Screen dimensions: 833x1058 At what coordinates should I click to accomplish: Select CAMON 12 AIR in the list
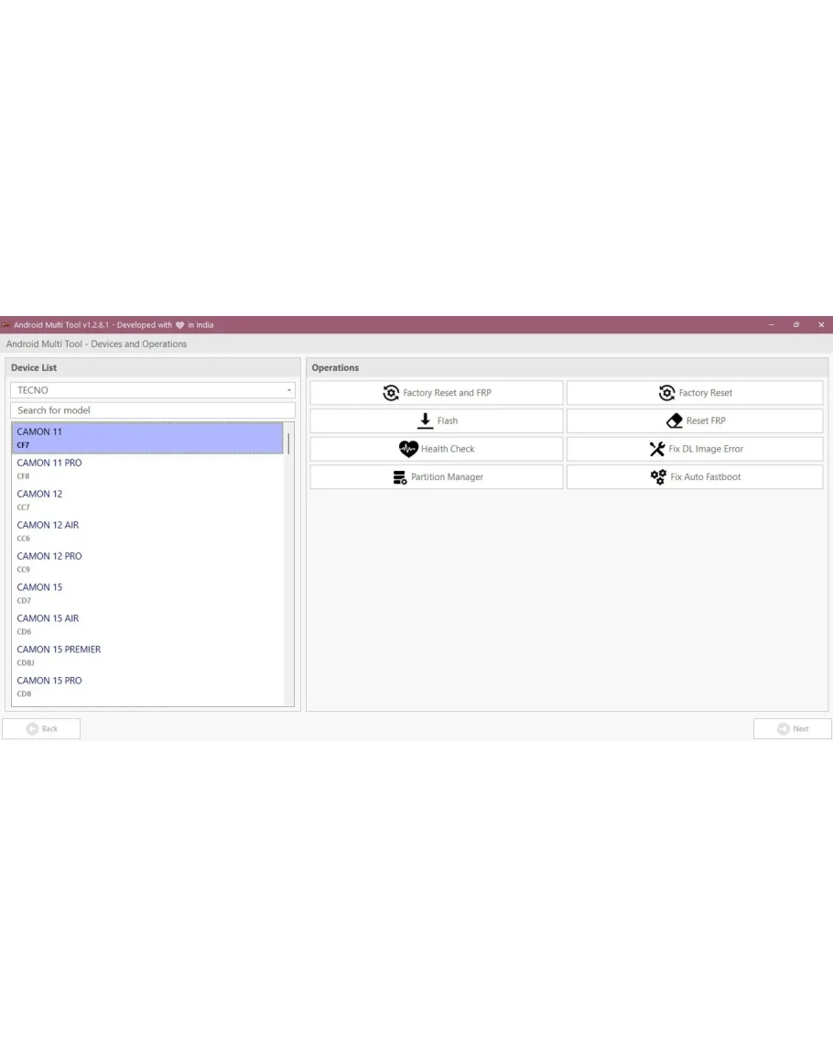click(x=48, y=530)
